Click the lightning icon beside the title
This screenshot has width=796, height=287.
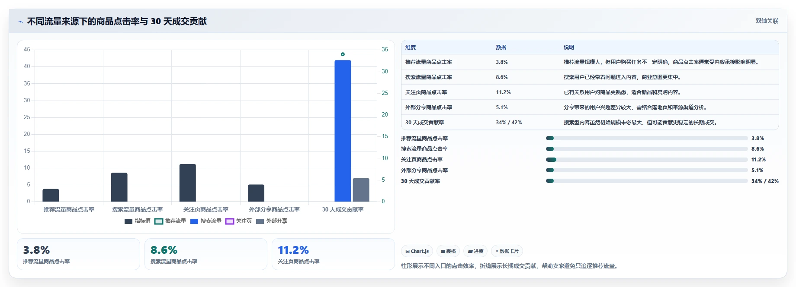coord(20,22)
